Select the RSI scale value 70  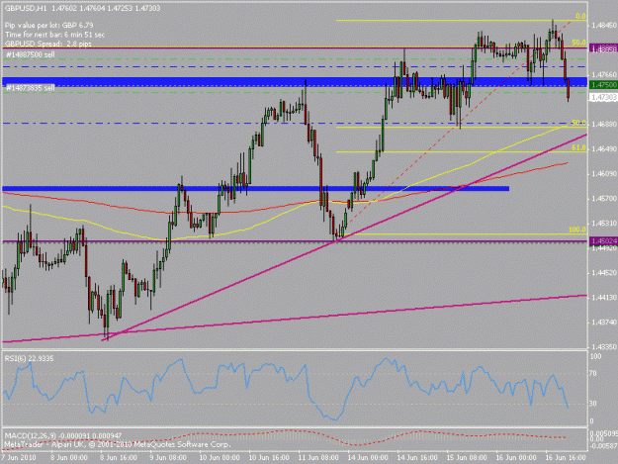point(593,373)
